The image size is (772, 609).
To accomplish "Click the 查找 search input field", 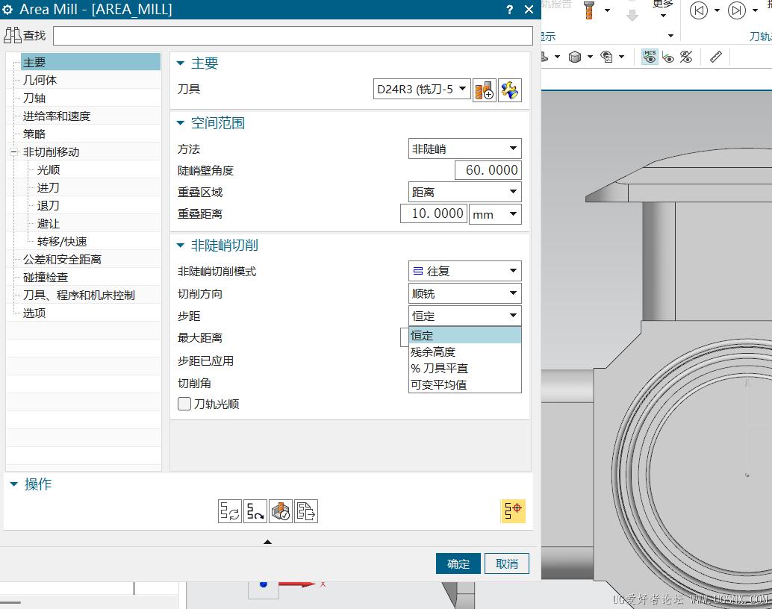I will (293, 36).
